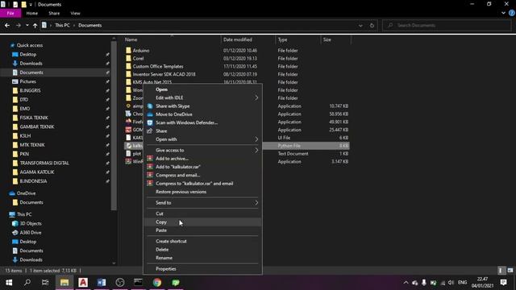Open Quick access in navigation pane
Image resolution: width=516 pixels, height=290 pixels.
tap(30, 45)
